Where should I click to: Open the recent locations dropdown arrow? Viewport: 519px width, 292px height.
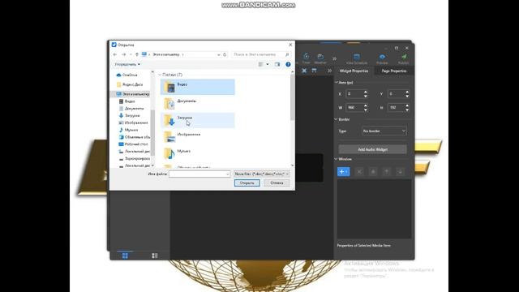point(131,54)
